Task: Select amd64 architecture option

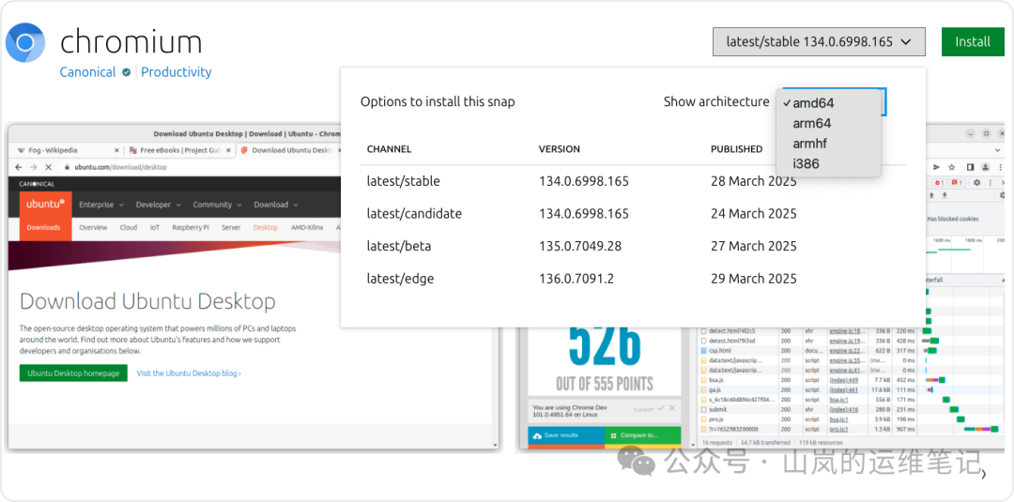Action: coord(829,102)
